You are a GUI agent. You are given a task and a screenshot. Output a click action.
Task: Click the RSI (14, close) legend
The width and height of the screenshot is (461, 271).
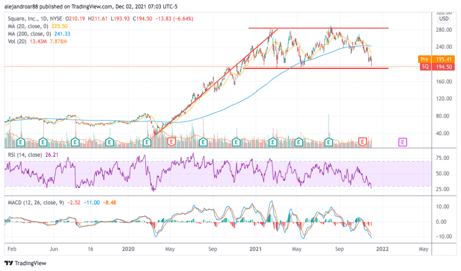pyautogui.click(x=25, y=154)
